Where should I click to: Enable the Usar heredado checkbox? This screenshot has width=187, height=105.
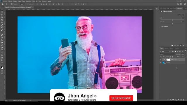tap(160, 26)
